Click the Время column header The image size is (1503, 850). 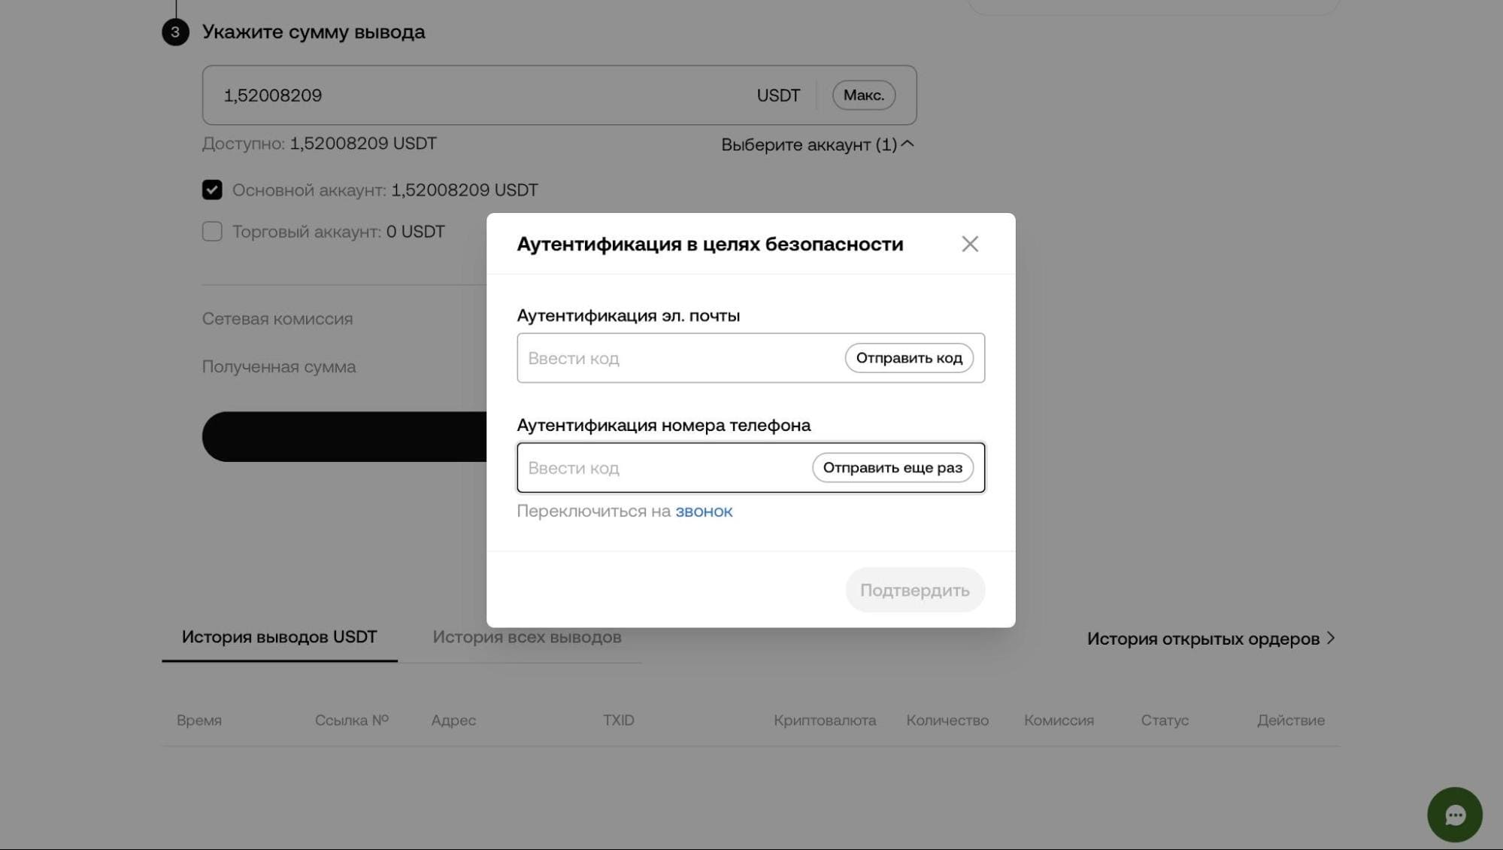199,721
